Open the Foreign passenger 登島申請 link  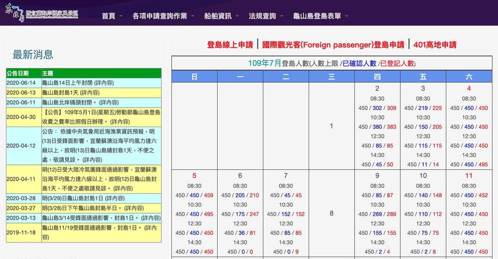(x=333, y=45)
